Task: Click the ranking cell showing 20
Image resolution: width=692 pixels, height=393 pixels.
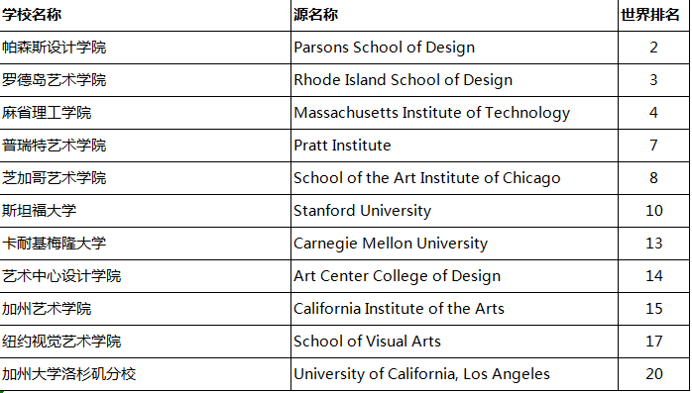Action: (x=653, y=374)
